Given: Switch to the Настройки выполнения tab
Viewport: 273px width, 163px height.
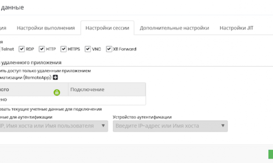Looking at the screenshot, I should pyautogui.click(x=46, y=28).
